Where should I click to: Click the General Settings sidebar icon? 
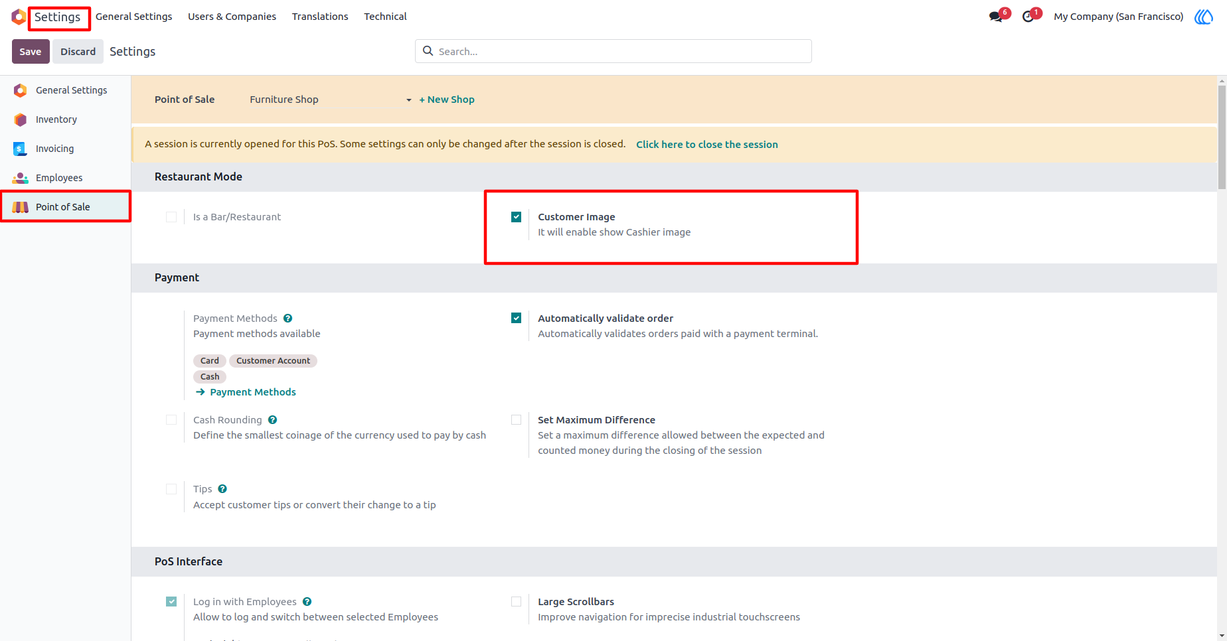coord(21,90)
